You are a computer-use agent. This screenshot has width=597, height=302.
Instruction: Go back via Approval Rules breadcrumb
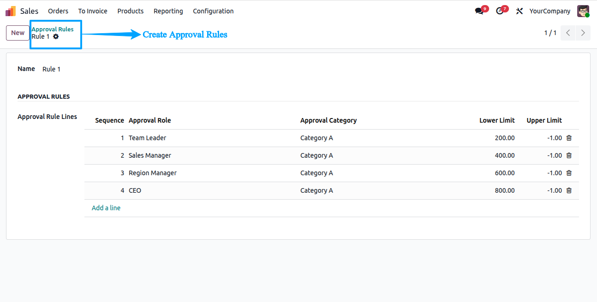(53, 29)
